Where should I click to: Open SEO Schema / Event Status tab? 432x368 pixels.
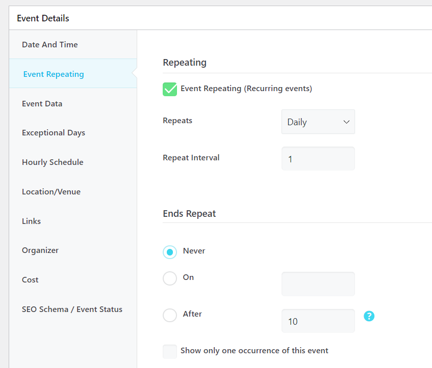point(72,309)
